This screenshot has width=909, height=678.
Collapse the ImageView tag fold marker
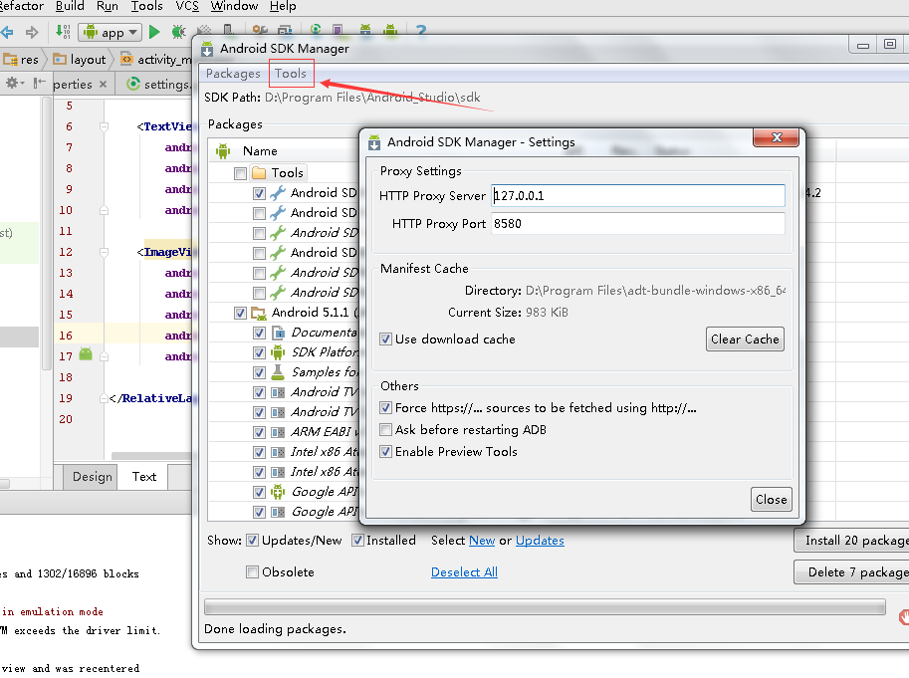coord(104,252)
